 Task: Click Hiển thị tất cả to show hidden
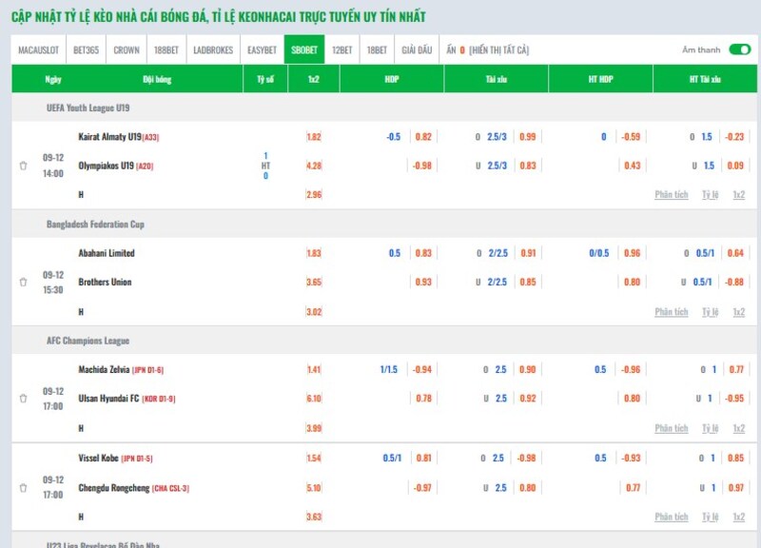tap(498, 49)
